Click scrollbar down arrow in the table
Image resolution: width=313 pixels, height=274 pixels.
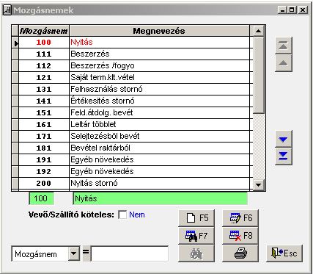(258, 184)
